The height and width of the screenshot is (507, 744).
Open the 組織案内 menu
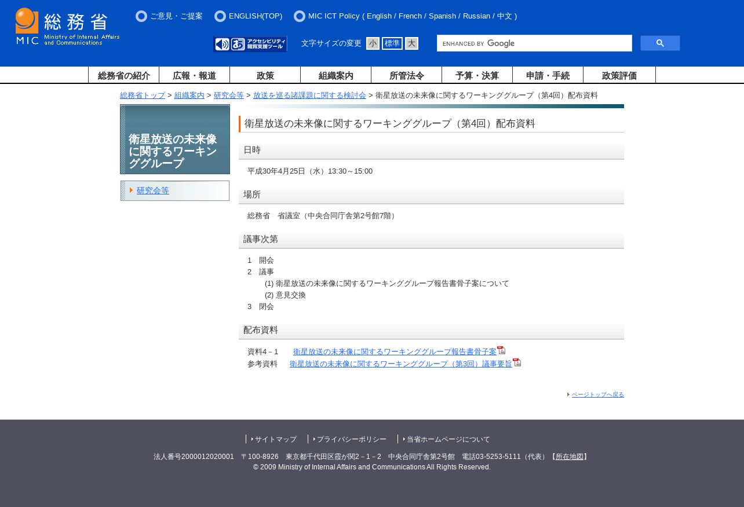336,75
